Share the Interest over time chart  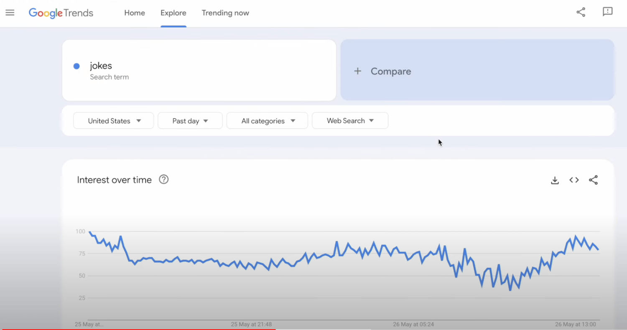(593, 180)
